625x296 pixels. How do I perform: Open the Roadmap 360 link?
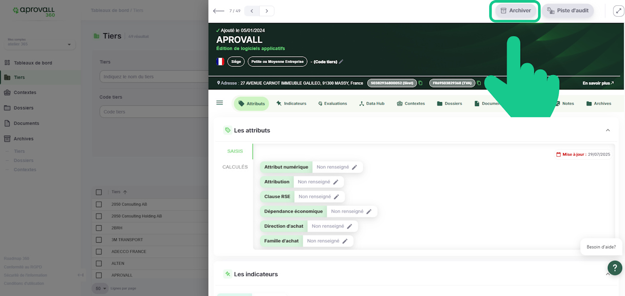click(17, 258)
